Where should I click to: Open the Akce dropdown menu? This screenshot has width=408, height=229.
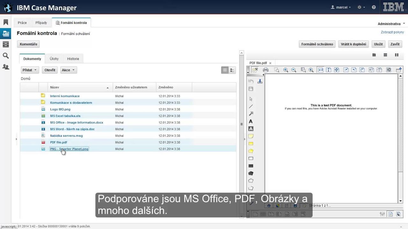pyautogui.click(x=69, y=70)
